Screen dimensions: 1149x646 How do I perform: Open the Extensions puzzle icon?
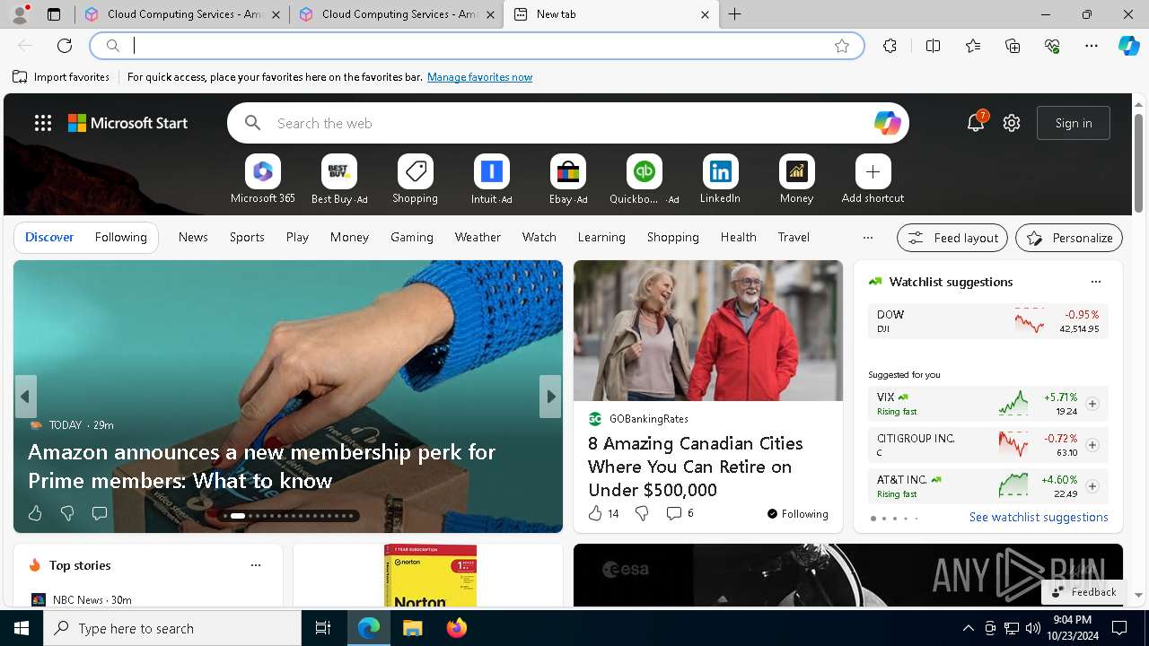pos(890,46)
